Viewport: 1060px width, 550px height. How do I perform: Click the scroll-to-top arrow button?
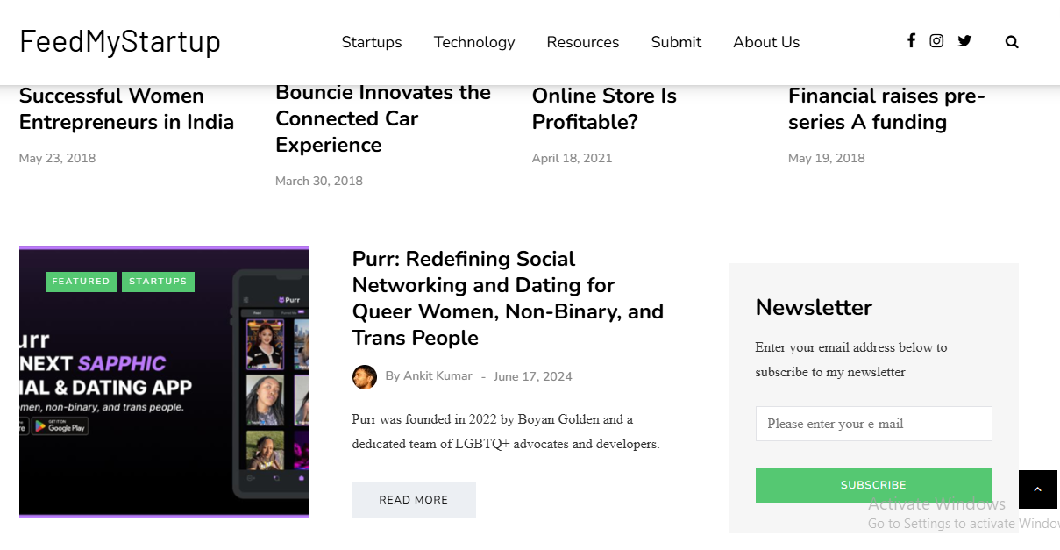pos(1038,489)
